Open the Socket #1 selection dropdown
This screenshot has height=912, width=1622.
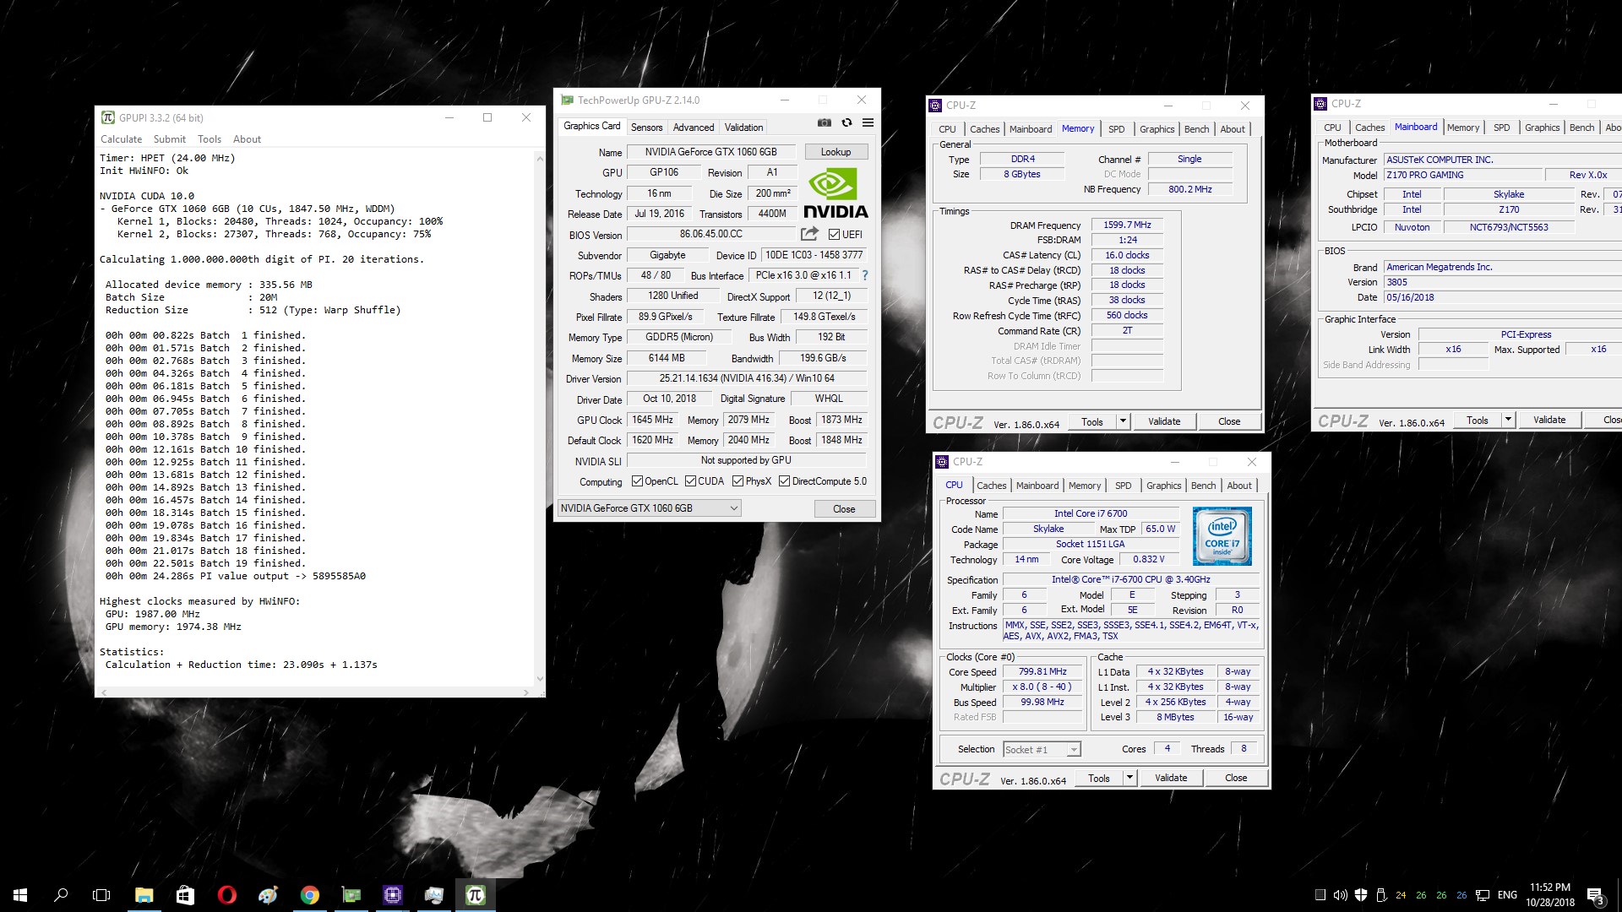click(1041, 749)
